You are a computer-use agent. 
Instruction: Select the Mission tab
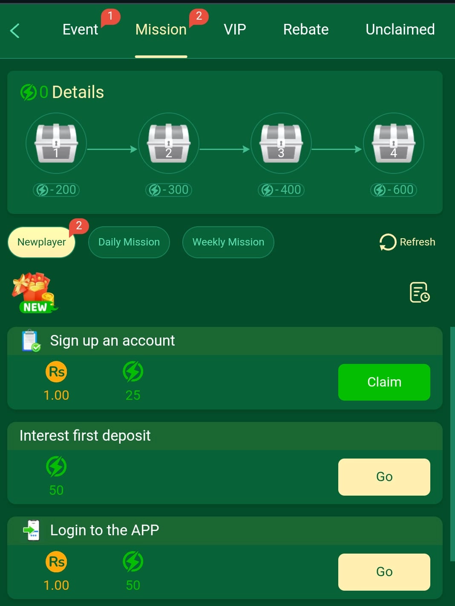161,29
